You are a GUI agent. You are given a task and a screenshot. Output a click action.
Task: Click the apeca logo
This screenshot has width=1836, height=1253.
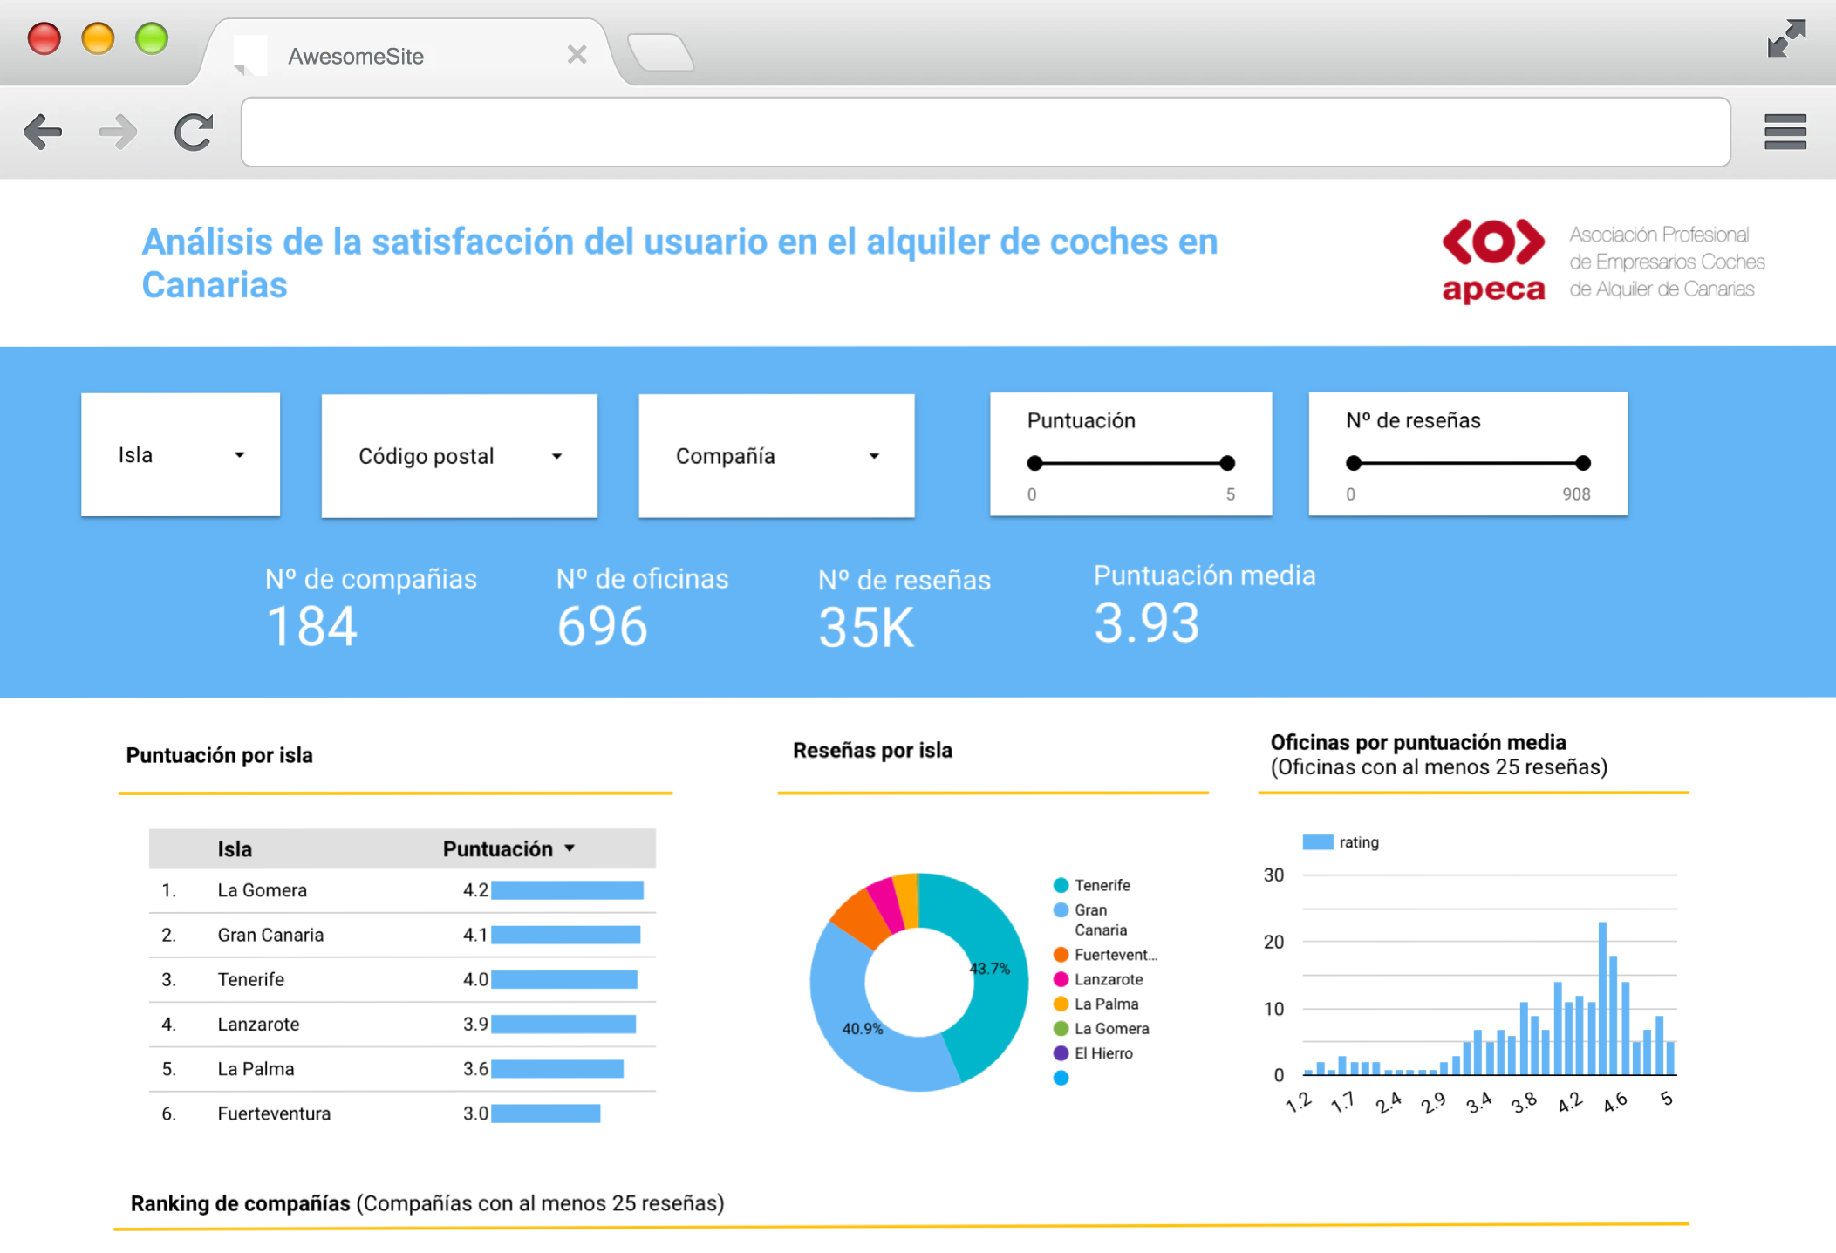1492,260
